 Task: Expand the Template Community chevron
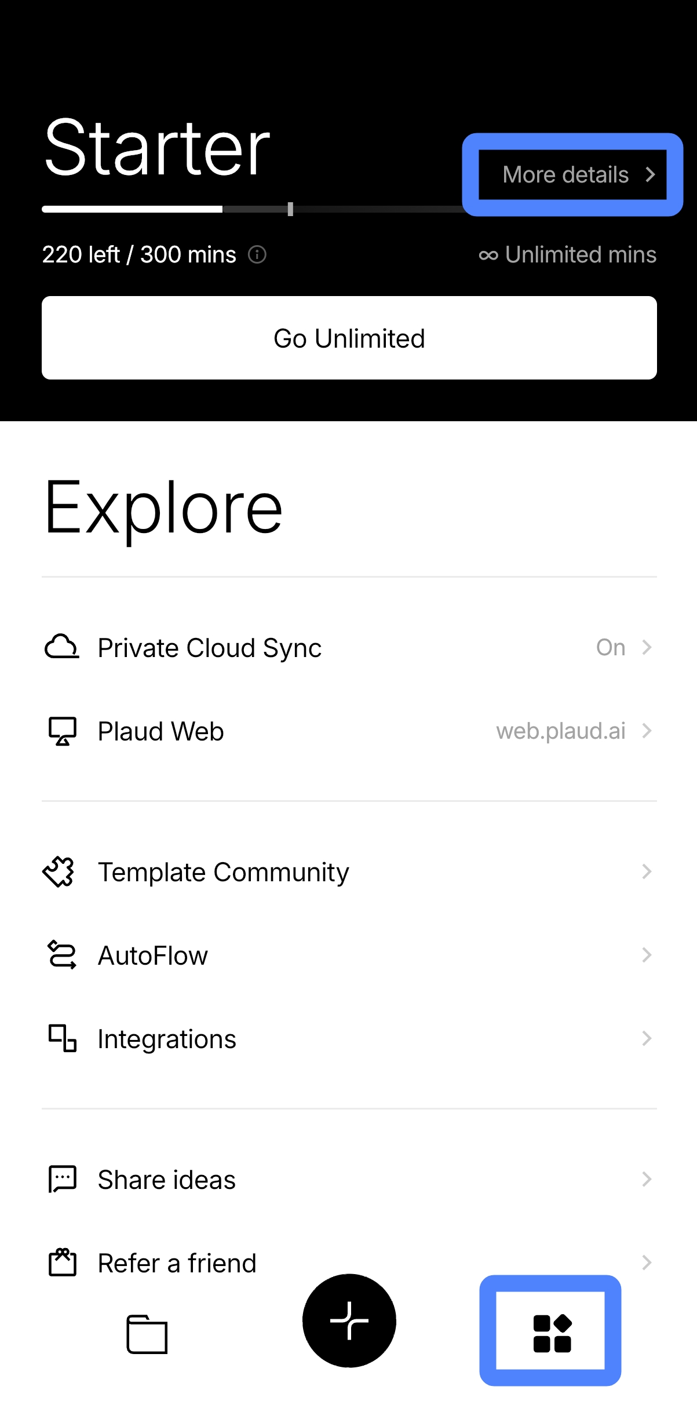pyautogui.click(x=647, y=871)
